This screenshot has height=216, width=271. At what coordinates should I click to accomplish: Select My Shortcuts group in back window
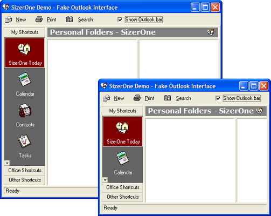(25, 32)
